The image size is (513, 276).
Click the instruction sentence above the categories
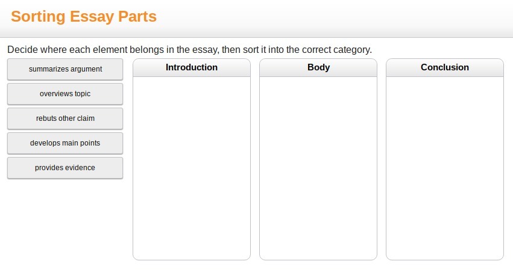pos(189,49)
